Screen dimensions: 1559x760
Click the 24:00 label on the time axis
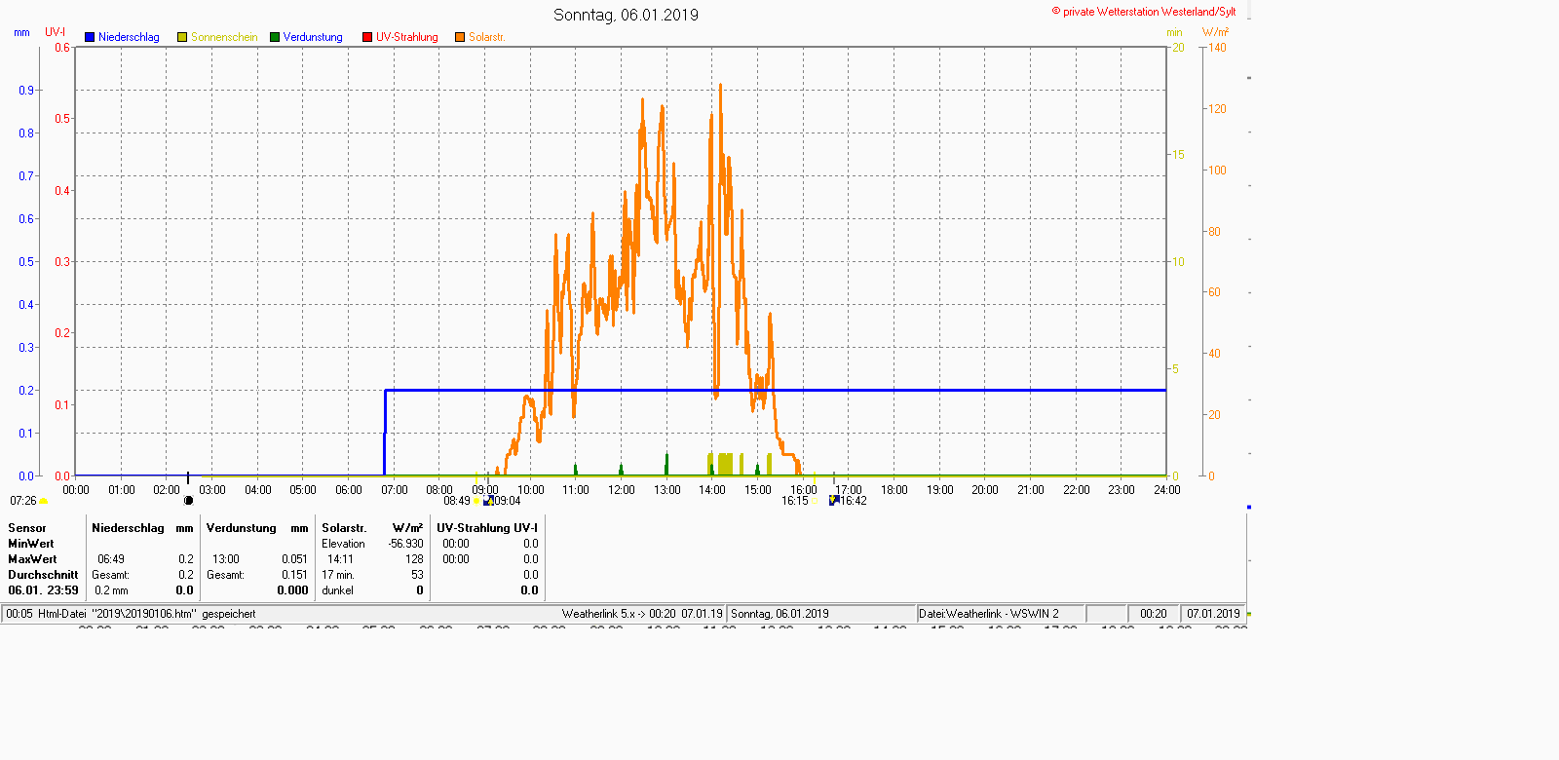coord(1167,490)
